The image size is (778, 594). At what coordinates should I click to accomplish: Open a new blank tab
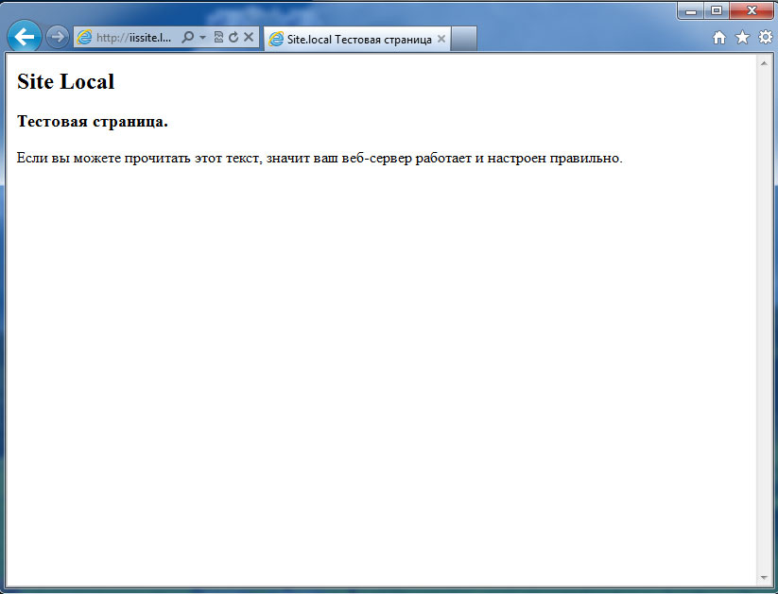click(464, 39)
